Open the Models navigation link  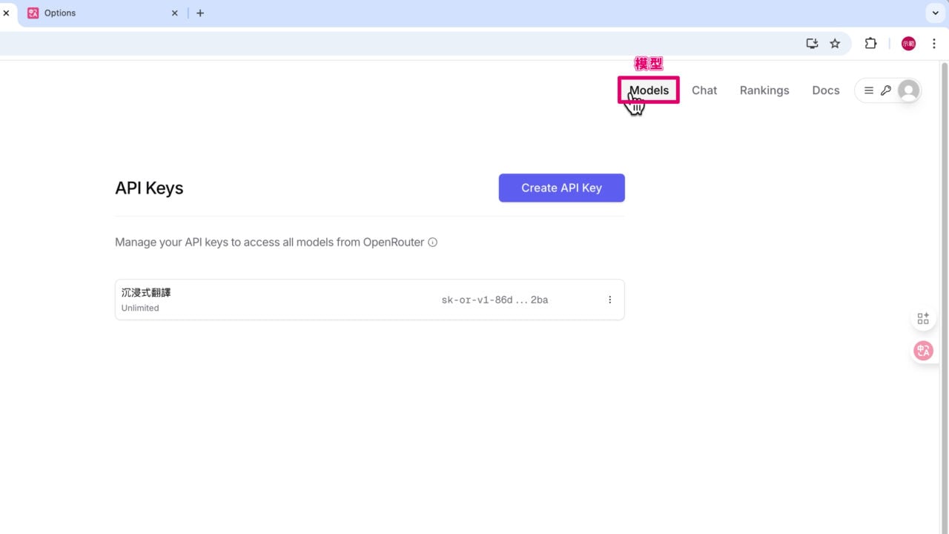click(649, 90)
